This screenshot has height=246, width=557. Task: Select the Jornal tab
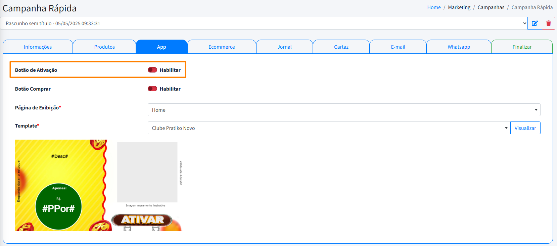click(x=284, y=47)
